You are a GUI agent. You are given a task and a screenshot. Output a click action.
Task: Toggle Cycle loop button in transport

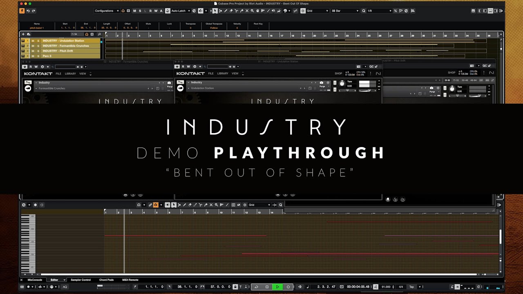pyautogui.click(x=256, y=287)
